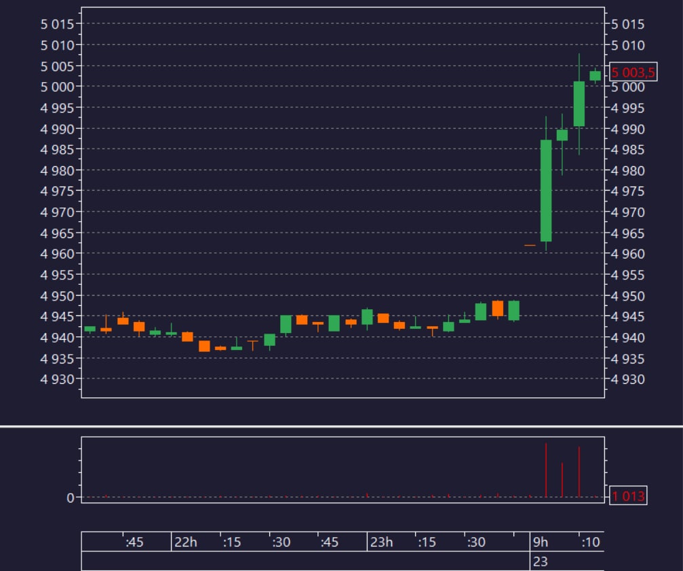Click the green candle topping near 5 008
This screenshot has width=683, height=571.
tap(579, 104)
